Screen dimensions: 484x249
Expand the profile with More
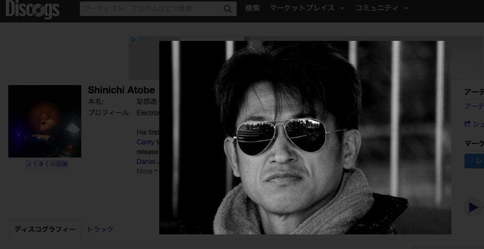tap(147, 171)
